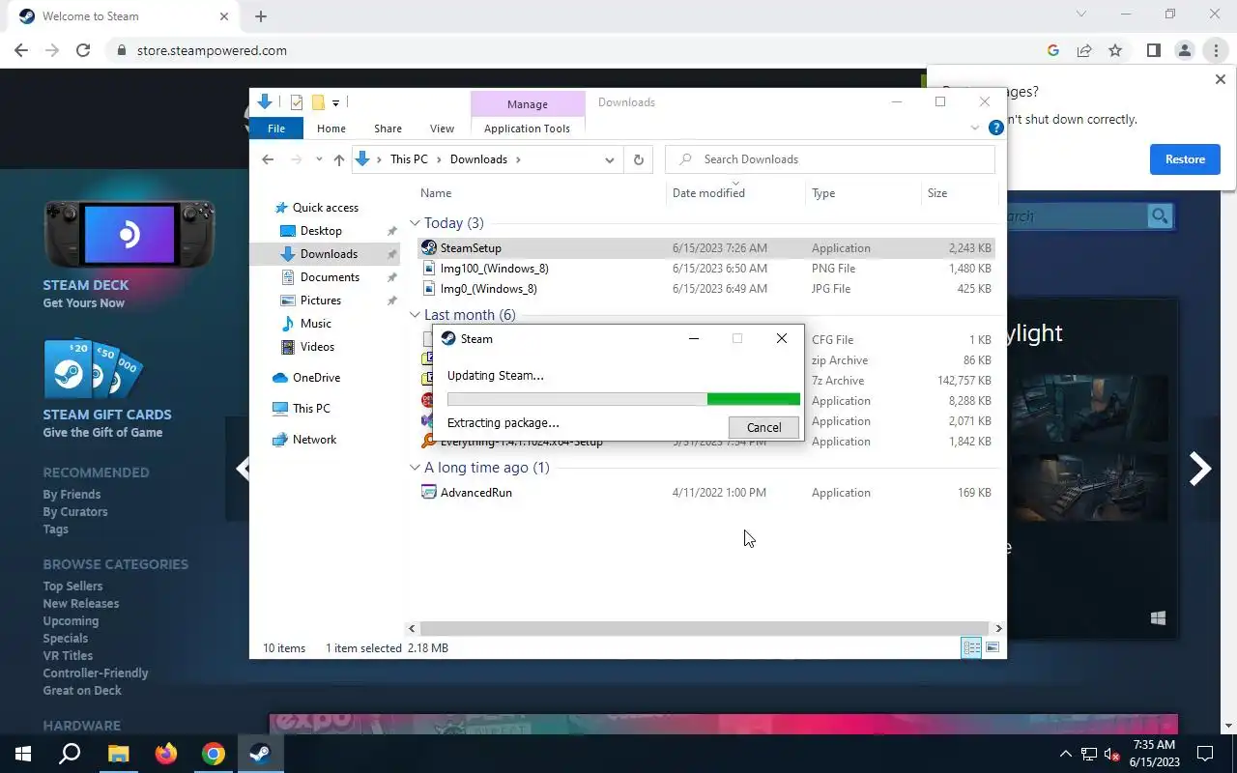The height and width of the screenshot is (773, 1237).
Task: Click the Search Downloads field
Action: point(830,159)
